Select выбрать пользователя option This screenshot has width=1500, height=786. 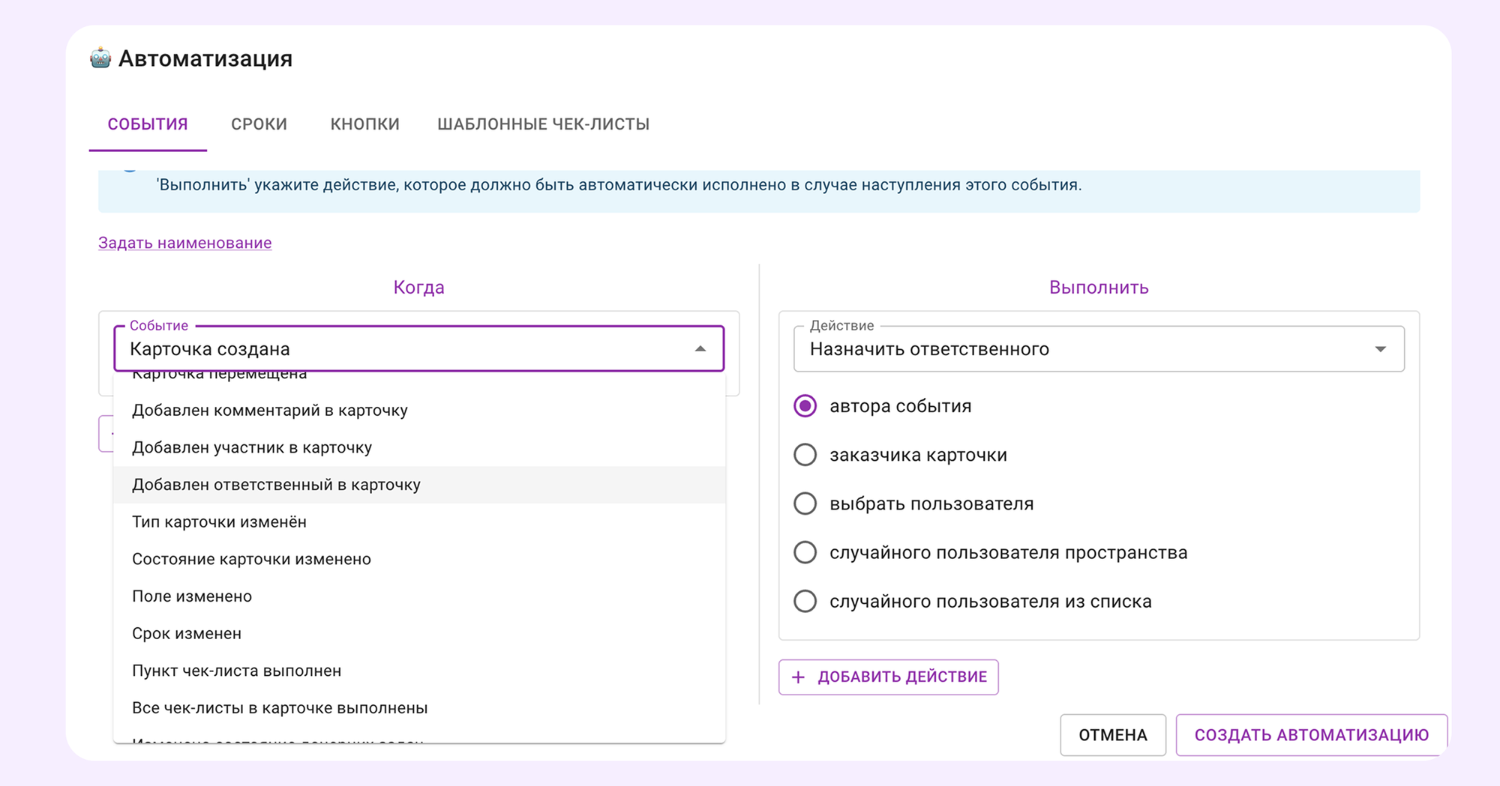point(805,503)
